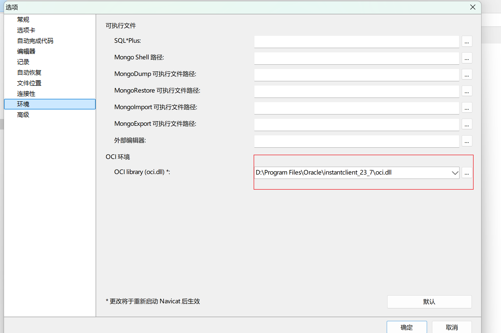501x333 pixels.
Task: Confirm changes with 确定 button
Action: click(x=407, y=327)
